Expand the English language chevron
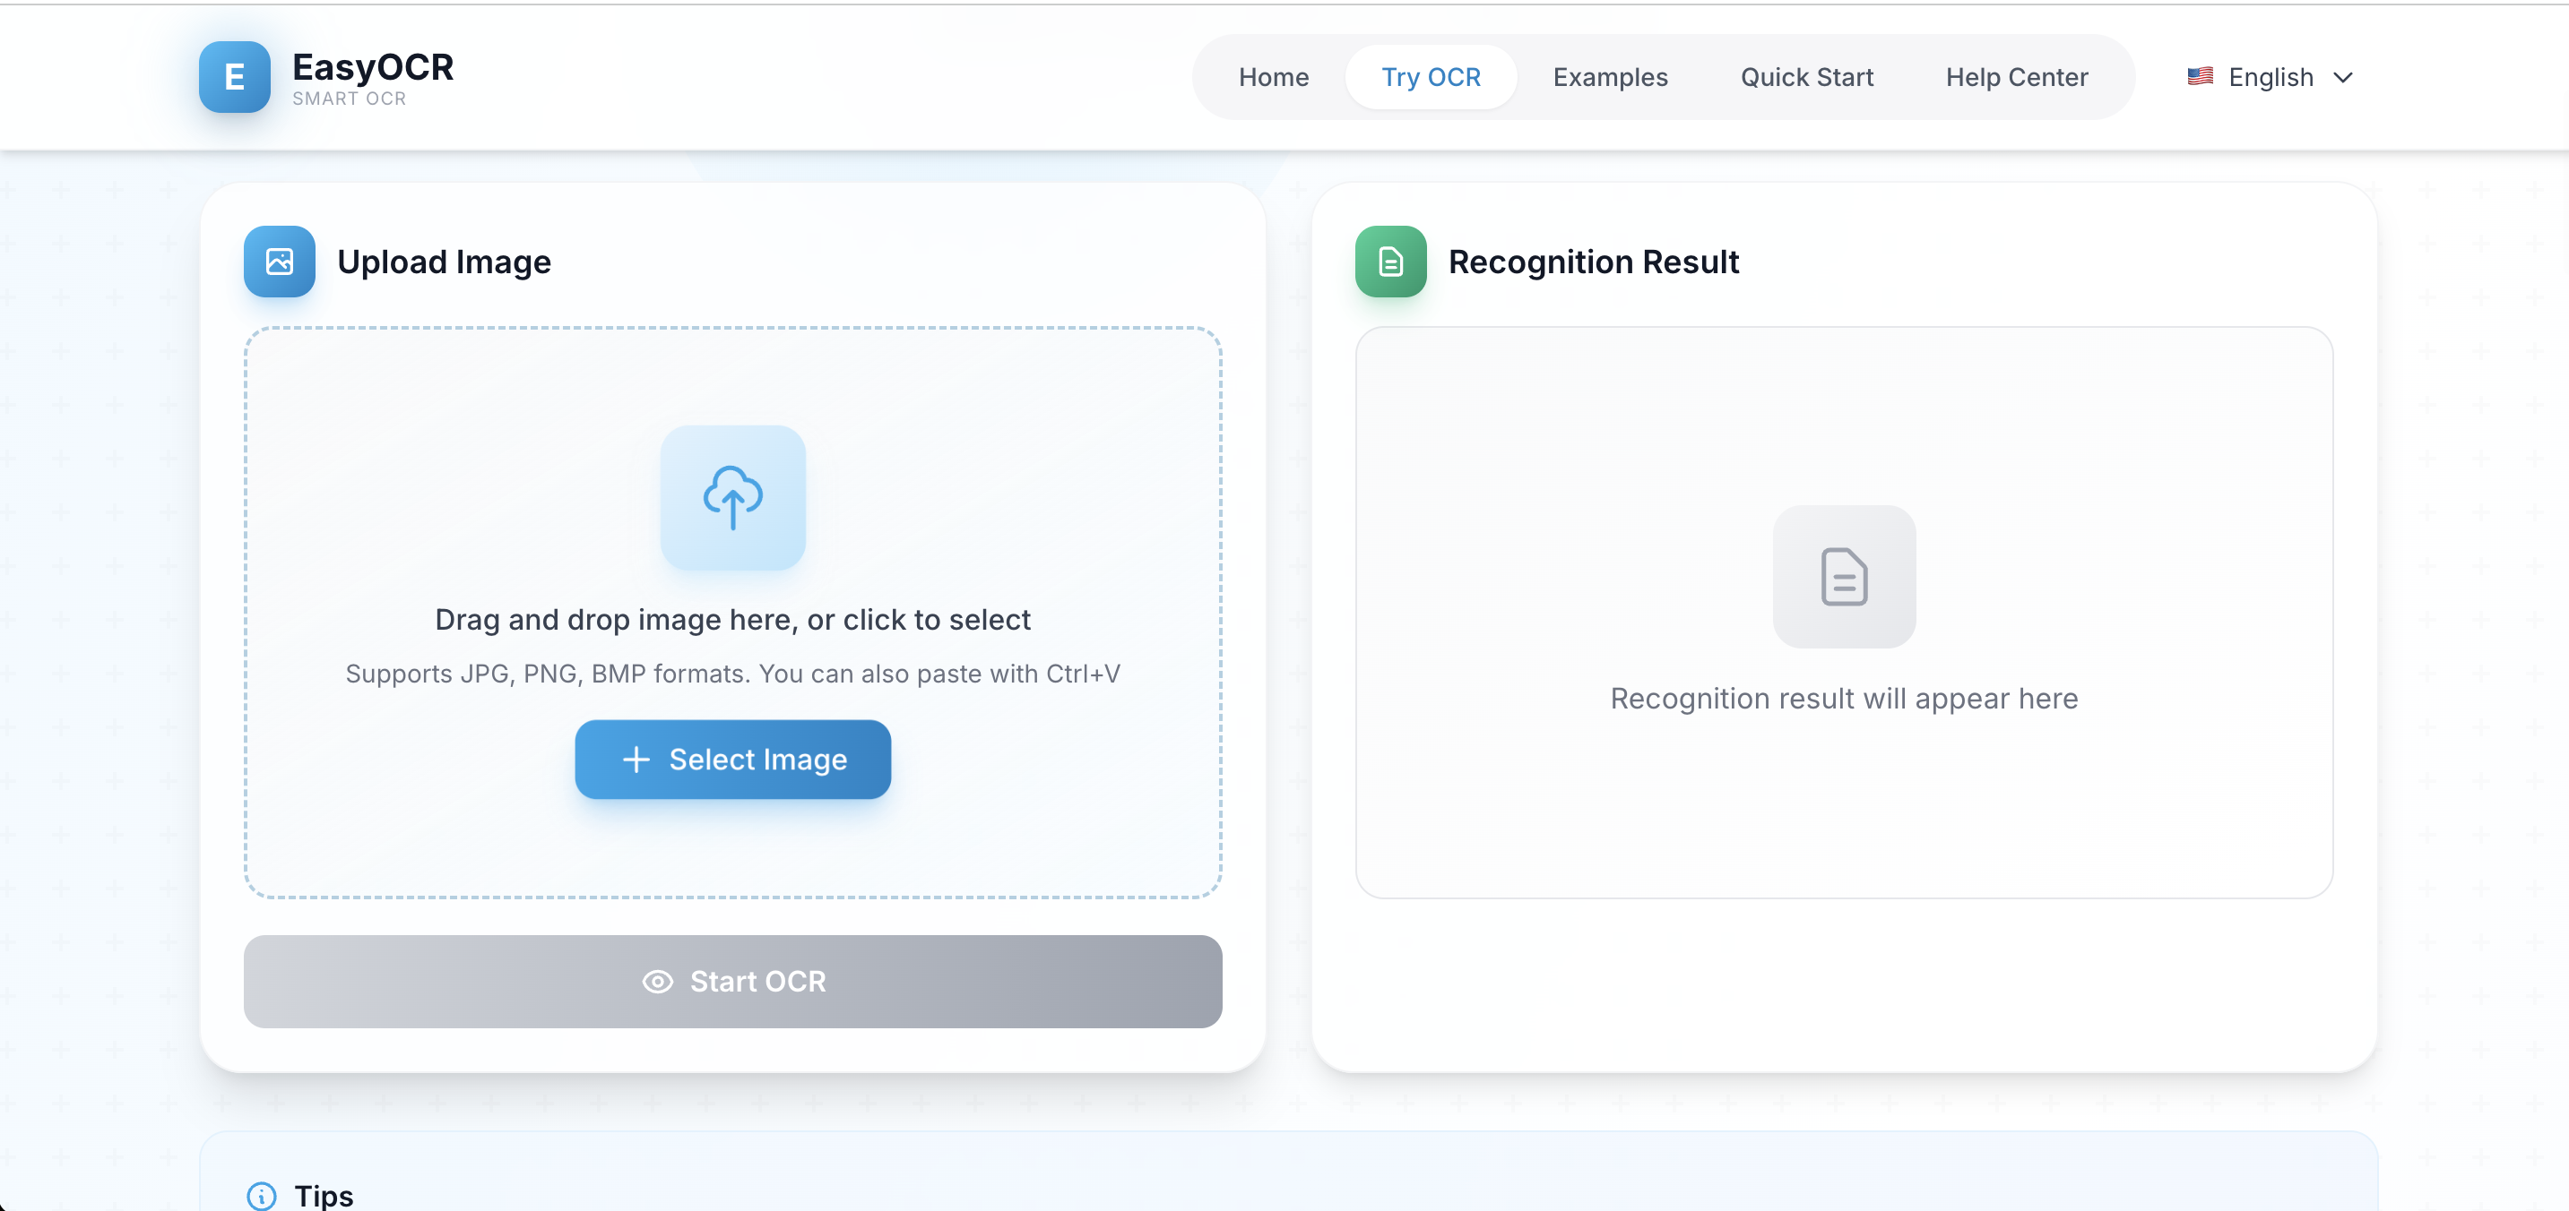Screen dimensions: 2569x1211 pyautogui.click(x=2342, y=78)
